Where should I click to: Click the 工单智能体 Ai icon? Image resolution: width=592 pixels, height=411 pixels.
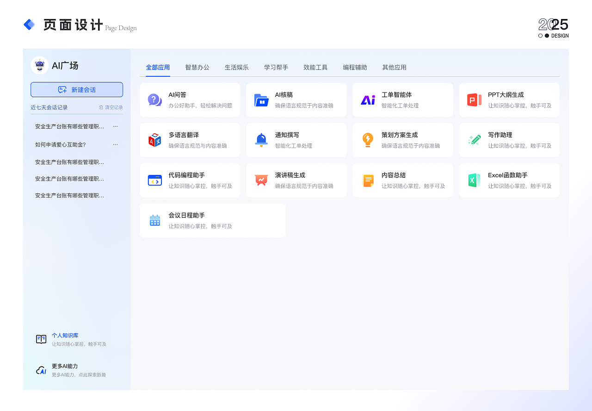coord(368,100)
